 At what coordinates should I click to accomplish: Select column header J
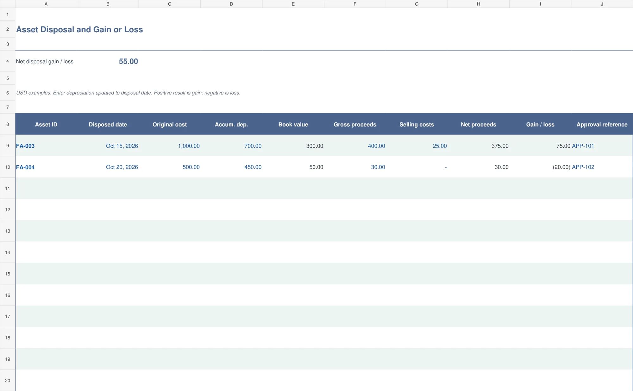[x=602, y=4]
